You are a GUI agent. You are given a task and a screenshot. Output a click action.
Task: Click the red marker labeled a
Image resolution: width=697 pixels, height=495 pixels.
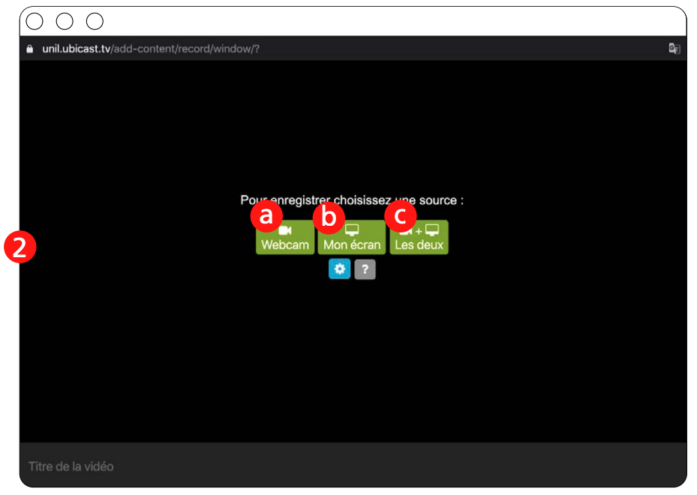pyautogui.click(x=266, y=216)
